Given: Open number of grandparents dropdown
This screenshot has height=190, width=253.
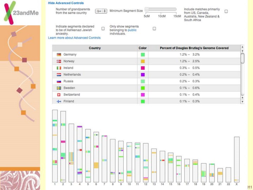Looking at the screenshot, I should point(101,11).
